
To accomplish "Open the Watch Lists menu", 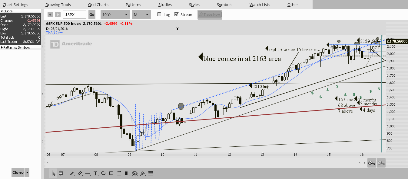I will pyautogui.click(x=260, y=5).
